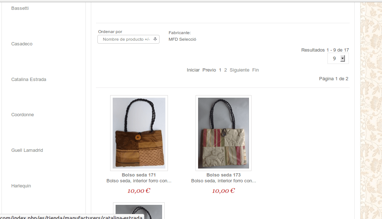Click the Iniciar pagination link
Screen dimensions: 382x219
(193, 70)
